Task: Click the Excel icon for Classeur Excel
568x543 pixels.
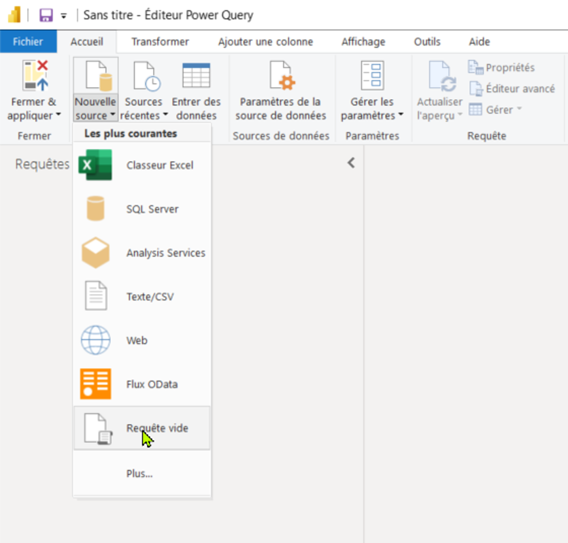Action: (x=95, y=165)
